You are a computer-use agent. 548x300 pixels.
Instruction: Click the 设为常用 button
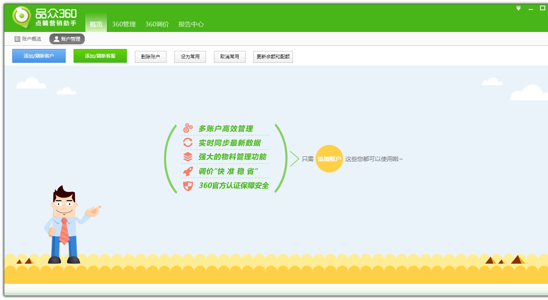point(190,57)
